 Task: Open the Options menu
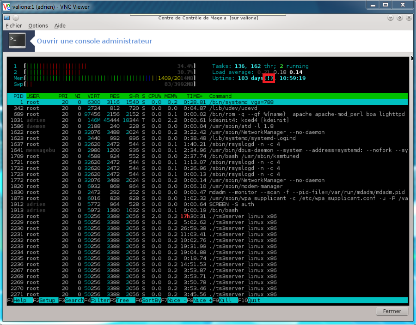pos(38,26)
